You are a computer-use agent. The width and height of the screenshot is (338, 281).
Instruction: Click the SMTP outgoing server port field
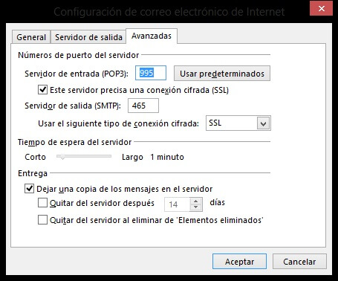coord(143,106)
